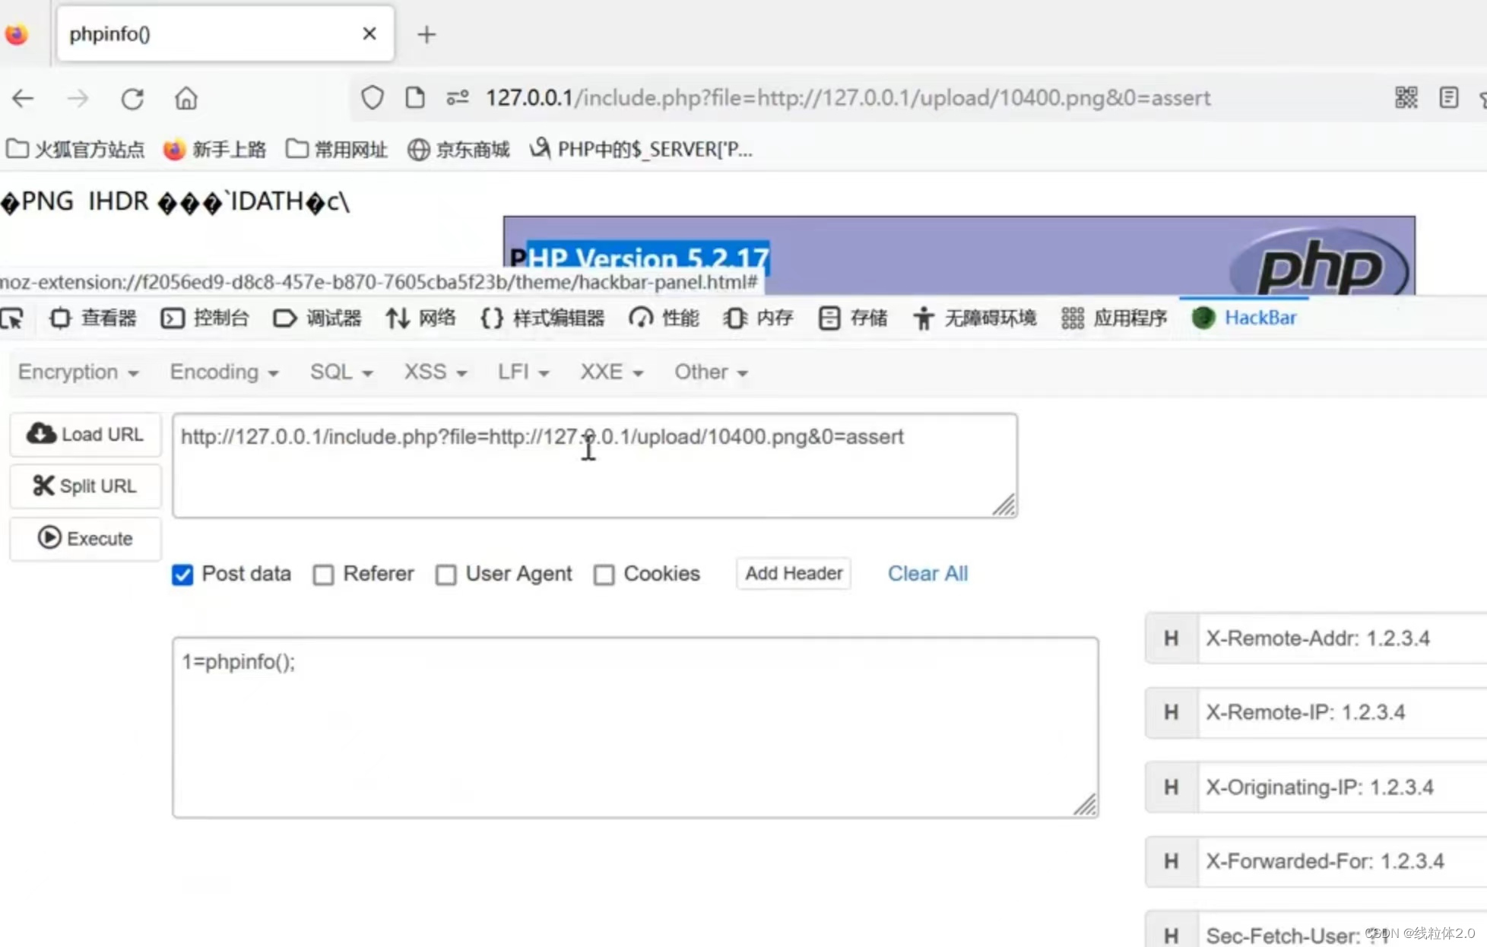This screenshot has width=1487, height=947.
Task: Click the Execute button
Action: point(85,538)
